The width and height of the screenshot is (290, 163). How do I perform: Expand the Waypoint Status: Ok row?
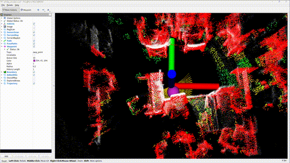(5, 49)
